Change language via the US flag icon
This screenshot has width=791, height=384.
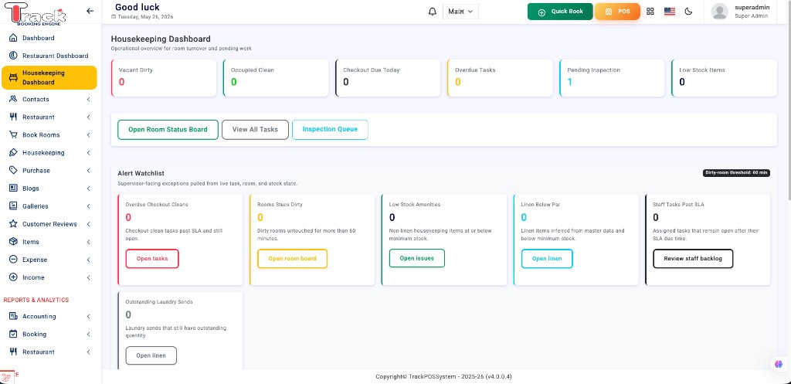[x=670, y=12]
